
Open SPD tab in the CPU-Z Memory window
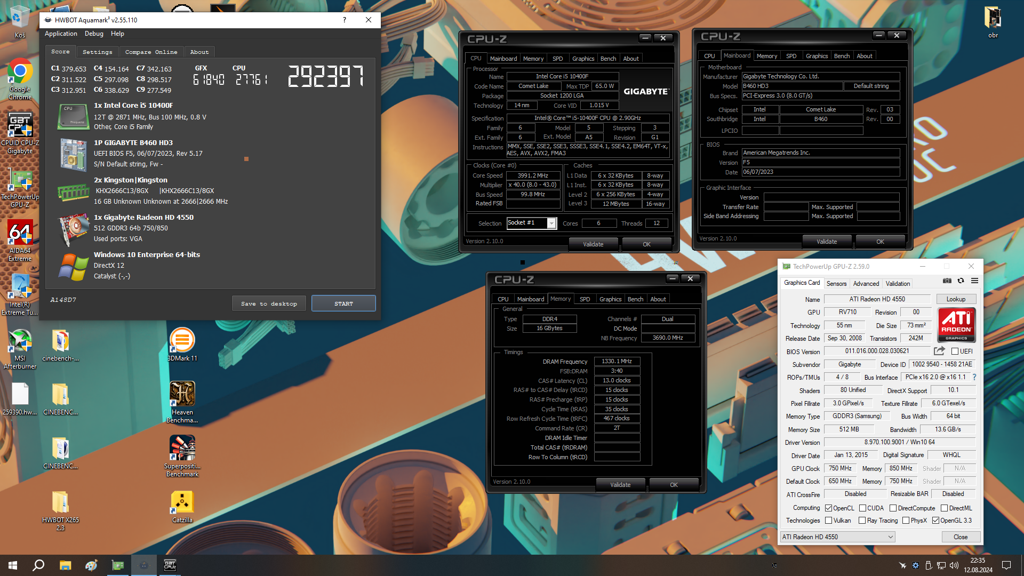point(585,299)
